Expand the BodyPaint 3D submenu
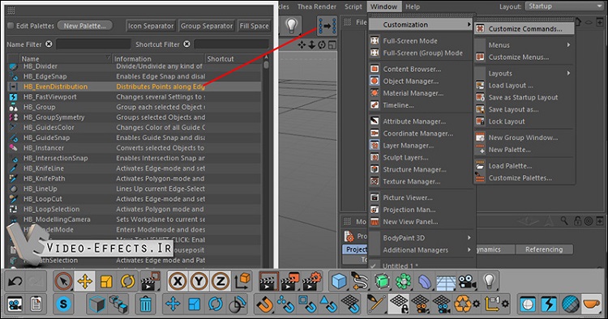 point(421,238)
